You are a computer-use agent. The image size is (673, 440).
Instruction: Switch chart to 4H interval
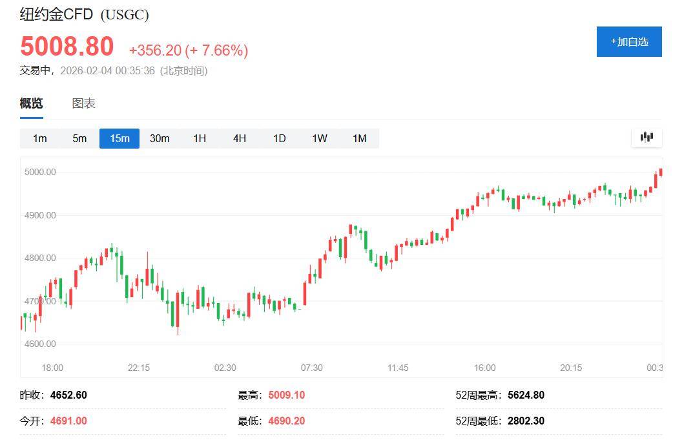click(x=240, y=138)
